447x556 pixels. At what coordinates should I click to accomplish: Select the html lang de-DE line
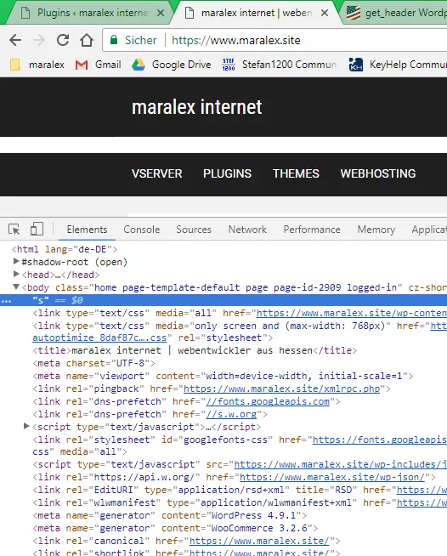click(x=65, y=249)
